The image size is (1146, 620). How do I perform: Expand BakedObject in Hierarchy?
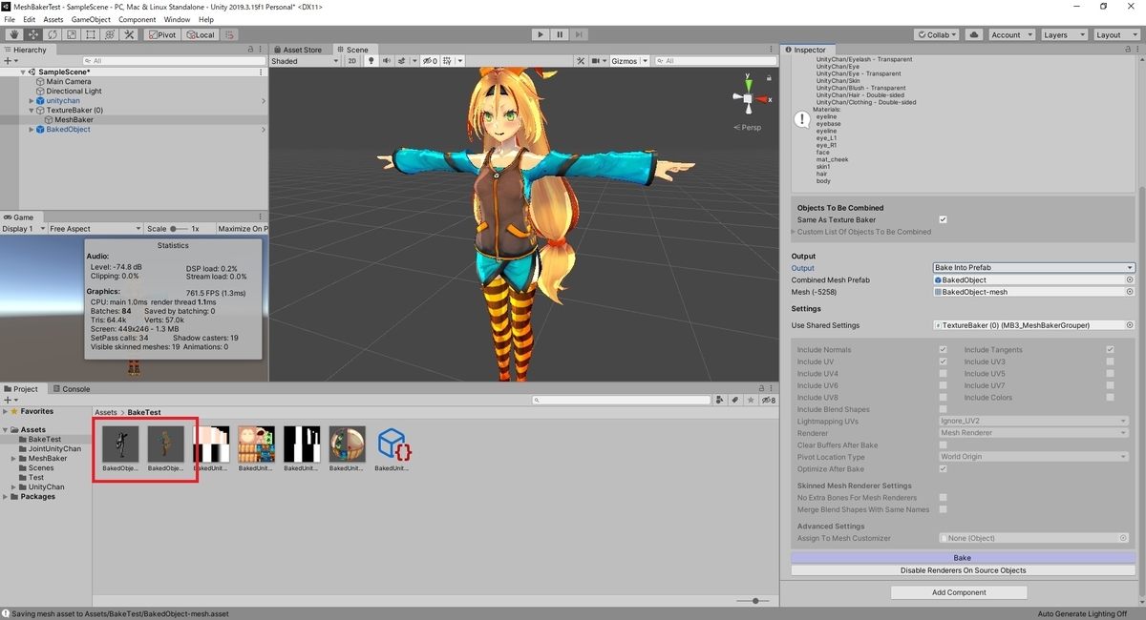(32, 130)
